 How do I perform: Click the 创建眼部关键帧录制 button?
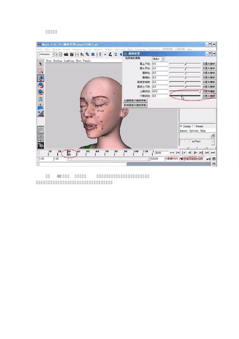(x=135, y=101)
